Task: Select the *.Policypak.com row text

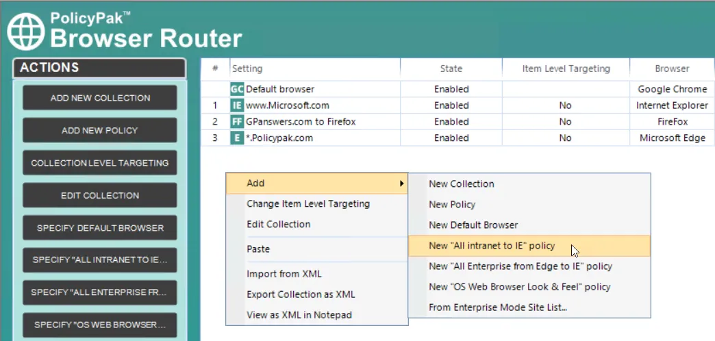Action: [x=279, y=138]
